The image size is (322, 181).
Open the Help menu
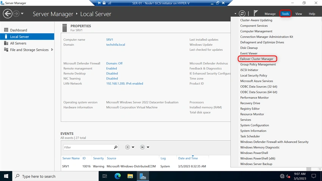[312, 14]
